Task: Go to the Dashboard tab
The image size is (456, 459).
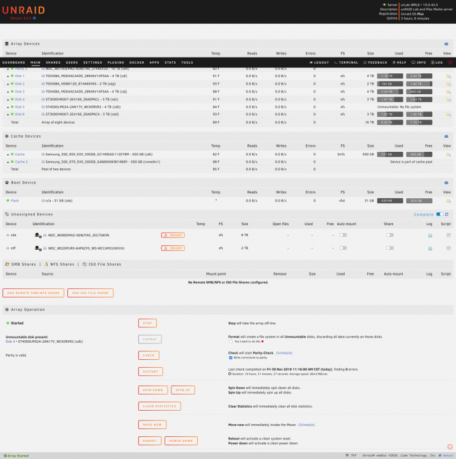Action: tap(13, 62)
